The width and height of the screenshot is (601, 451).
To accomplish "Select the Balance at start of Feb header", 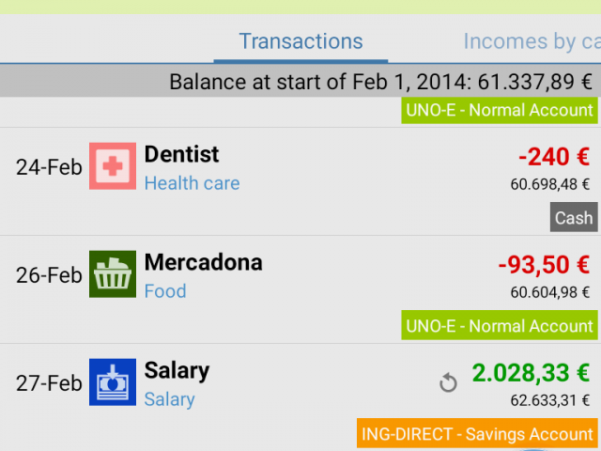I will click(x=300, y=81).
